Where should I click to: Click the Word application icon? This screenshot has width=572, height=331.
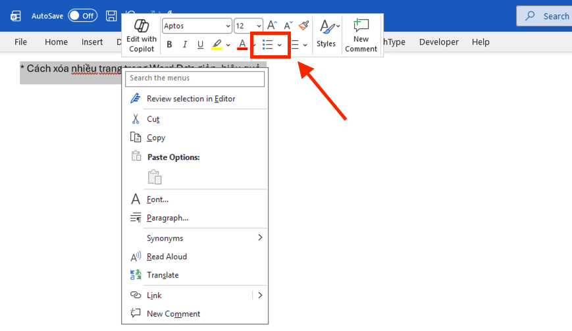click(16, 16)
